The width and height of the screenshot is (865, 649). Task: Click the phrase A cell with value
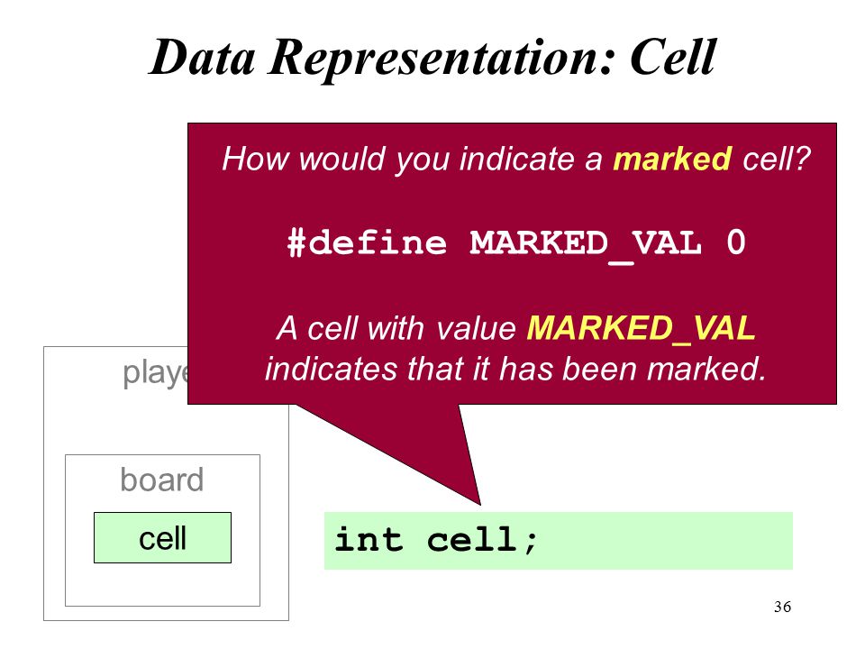(396, 328)
